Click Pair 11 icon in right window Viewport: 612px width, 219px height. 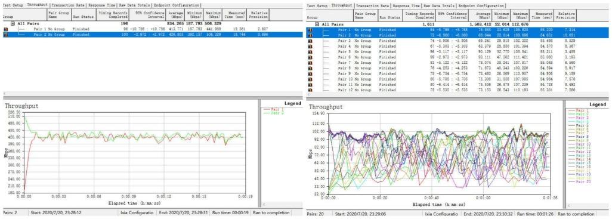pos(310,84)
